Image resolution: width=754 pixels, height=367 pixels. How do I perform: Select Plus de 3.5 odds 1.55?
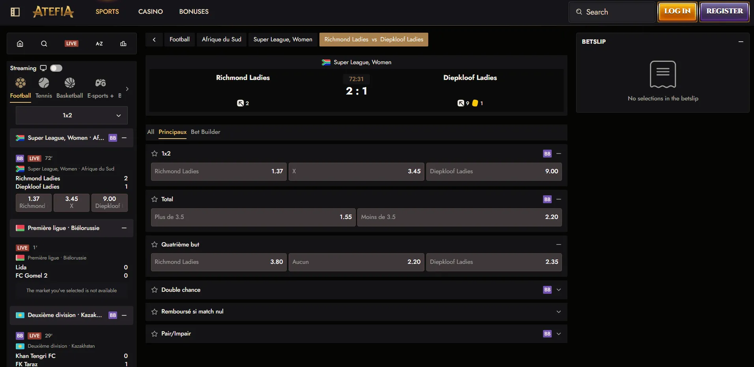tap(253, 217)
